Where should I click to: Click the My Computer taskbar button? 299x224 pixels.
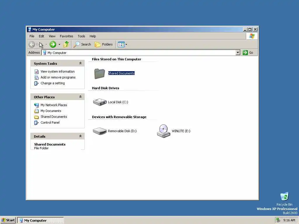point(40,220)
